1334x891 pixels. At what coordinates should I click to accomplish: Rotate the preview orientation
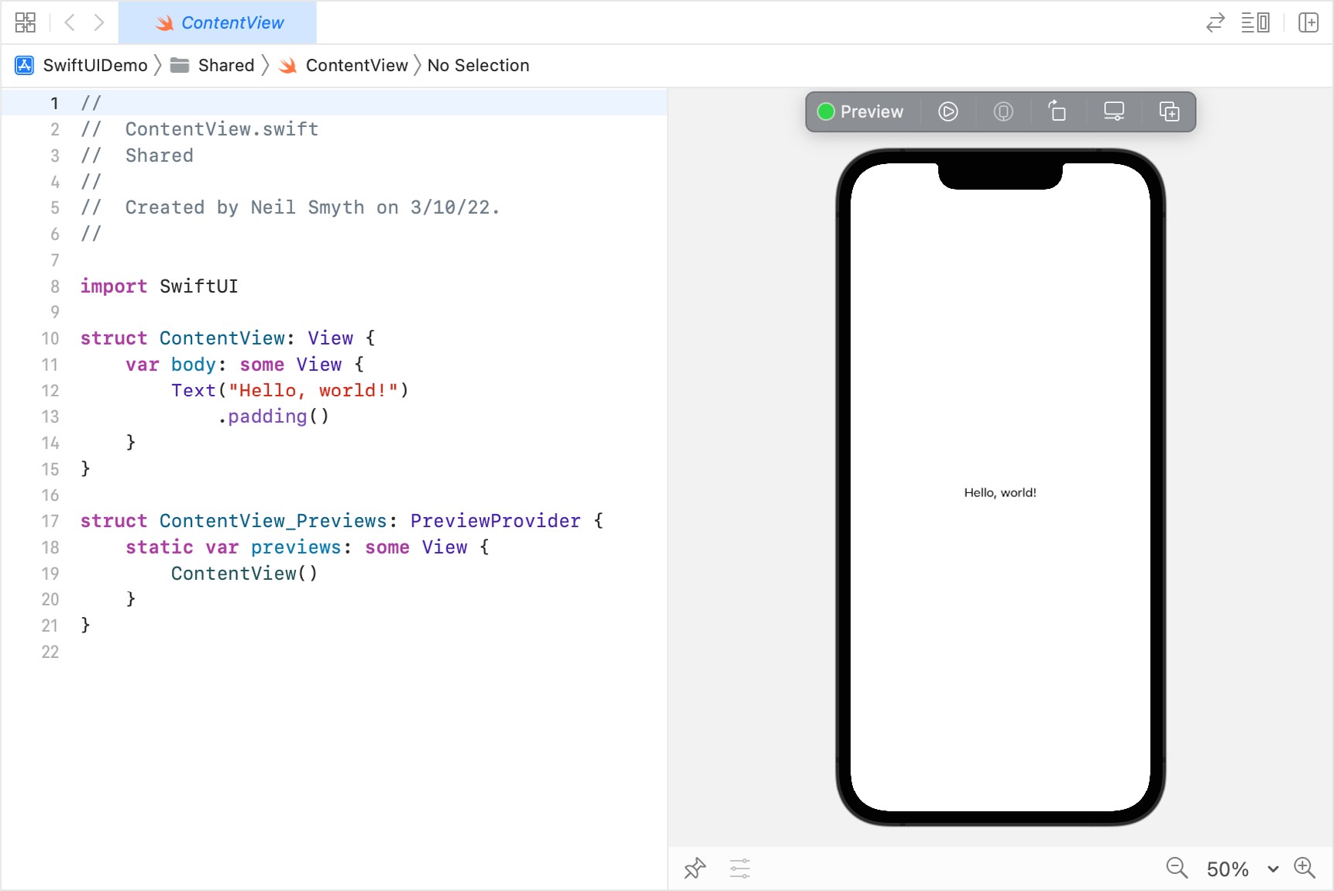[x=1057, y=112]
